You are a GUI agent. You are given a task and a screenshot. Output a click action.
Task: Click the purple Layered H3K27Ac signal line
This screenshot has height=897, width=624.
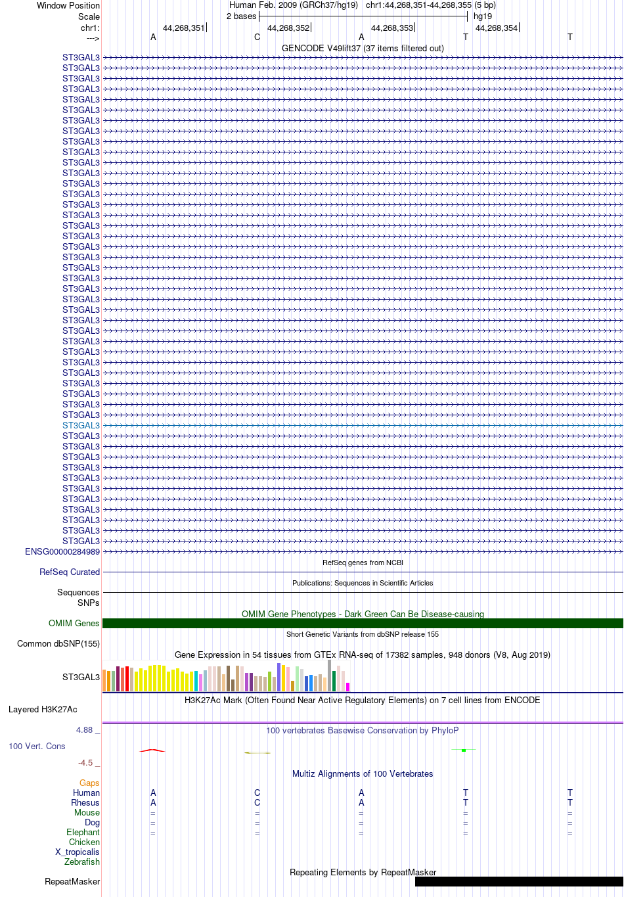pos(363,723)
